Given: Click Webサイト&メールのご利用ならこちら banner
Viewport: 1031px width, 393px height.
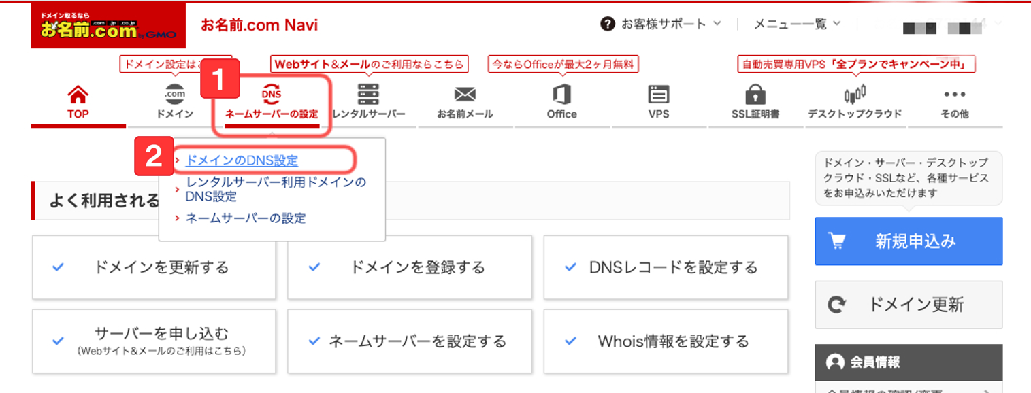Looking at the screenshot, I should click(x=370, y=65).
